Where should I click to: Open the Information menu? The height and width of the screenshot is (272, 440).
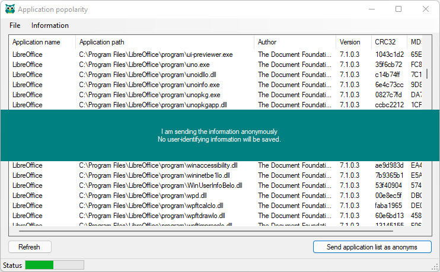point(50,25)
